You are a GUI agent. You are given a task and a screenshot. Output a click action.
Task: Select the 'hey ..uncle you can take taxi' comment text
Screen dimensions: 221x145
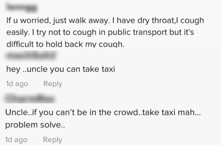click(60, 69)
